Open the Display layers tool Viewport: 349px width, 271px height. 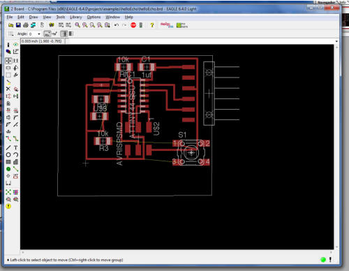point(8,52)
